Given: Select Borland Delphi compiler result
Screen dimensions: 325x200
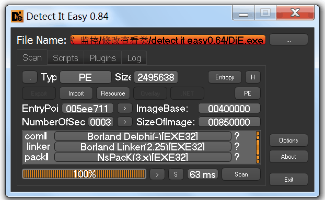Looking at the screenshot, I should [x=143, y=136].
